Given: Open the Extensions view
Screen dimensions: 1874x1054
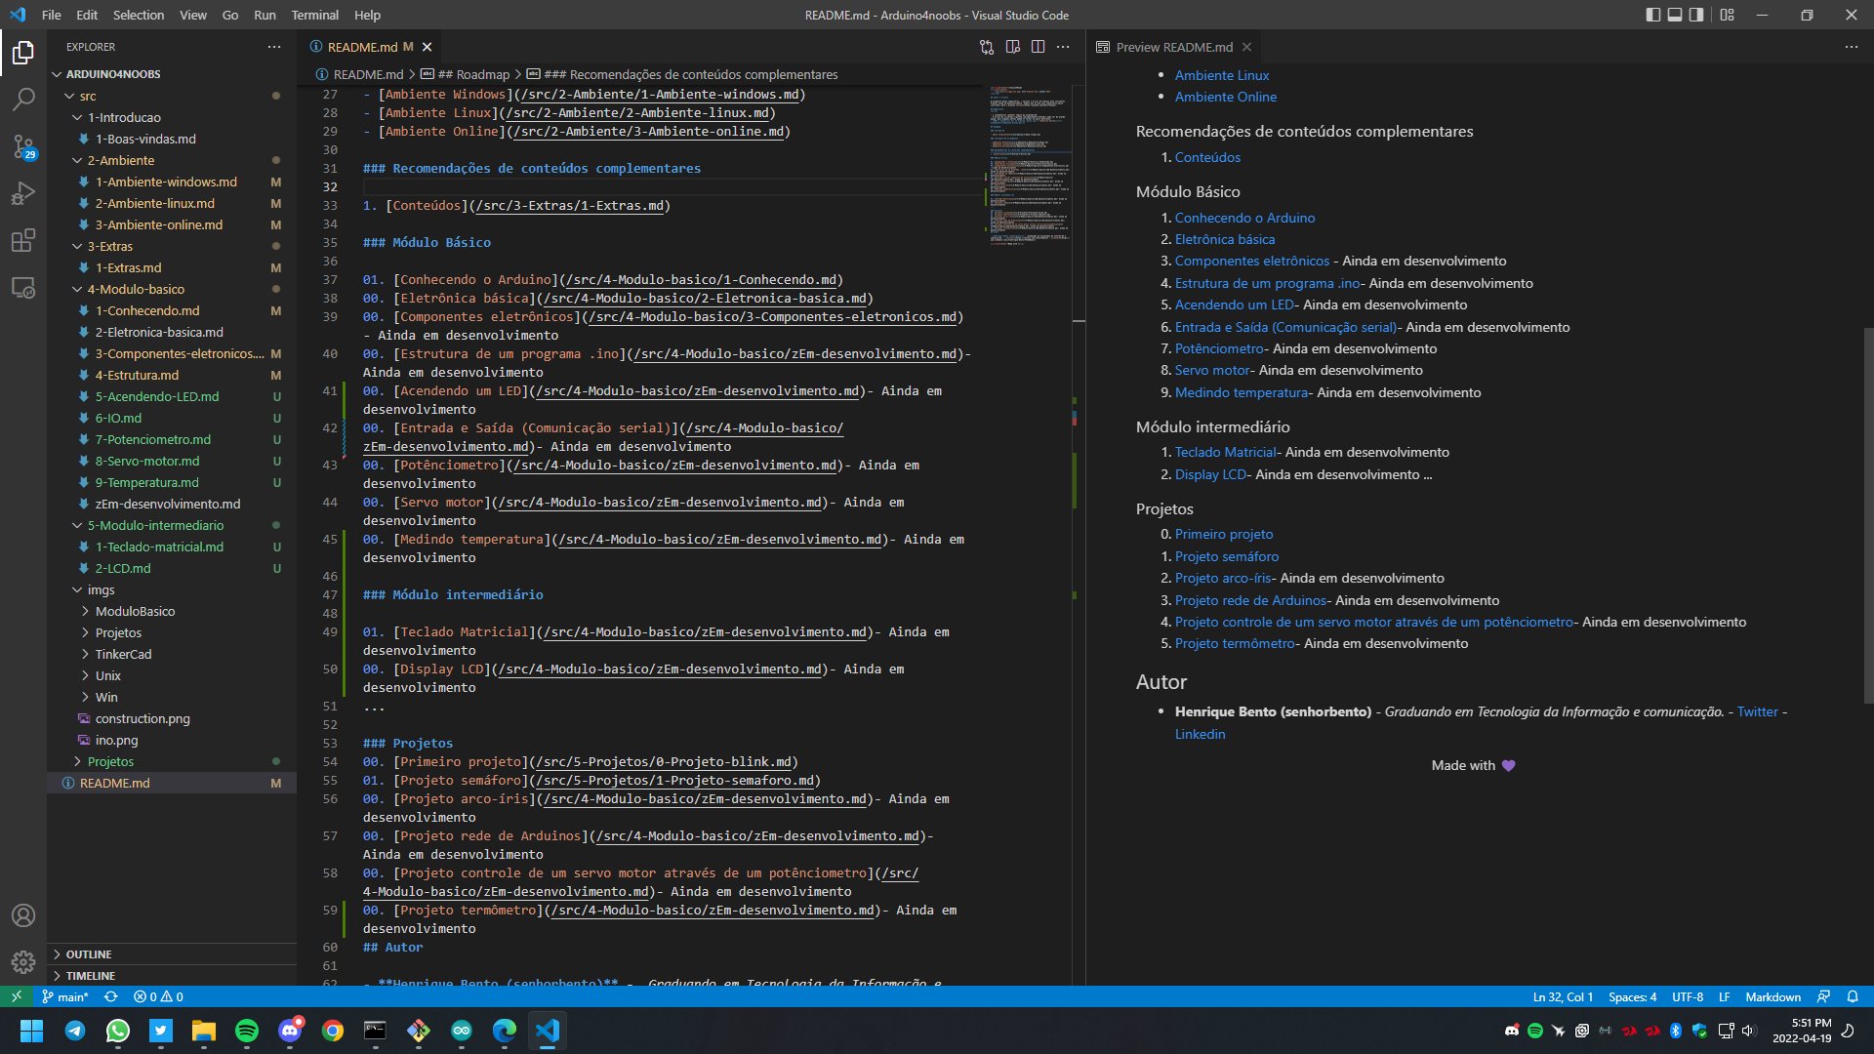Looking at the screenshot, I should (23, 241).
